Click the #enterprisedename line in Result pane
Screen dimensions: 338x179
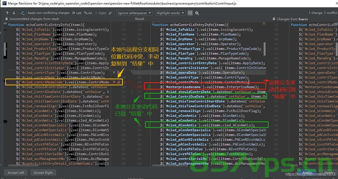(x=209, y=87)
